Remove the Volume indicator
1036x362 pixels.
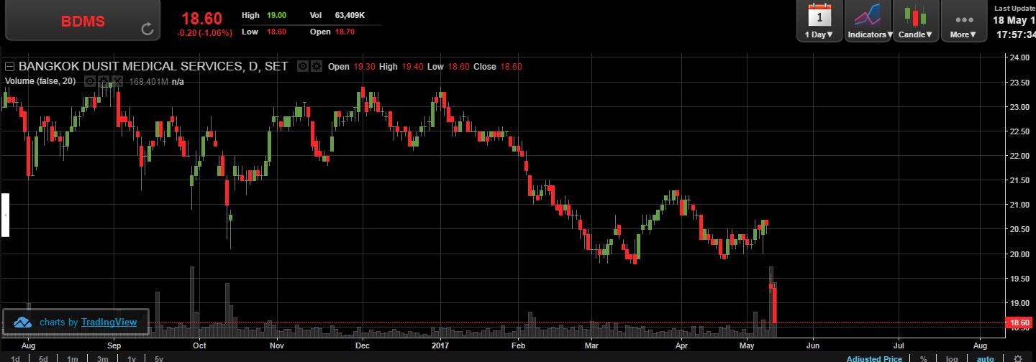tap(116, 81)
